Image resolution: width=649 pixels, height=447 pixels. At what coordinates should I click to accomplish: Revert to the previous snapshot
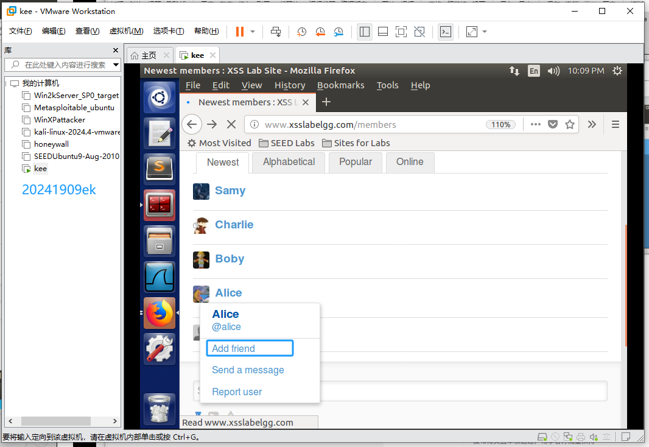click(320, 32)
